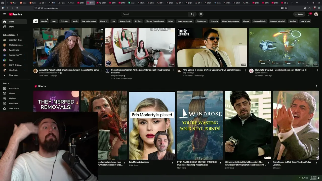Open Agenda-Free TV subscription
Image resolution: width=322 pixels, height=181 pixels.
click(14, 55)
